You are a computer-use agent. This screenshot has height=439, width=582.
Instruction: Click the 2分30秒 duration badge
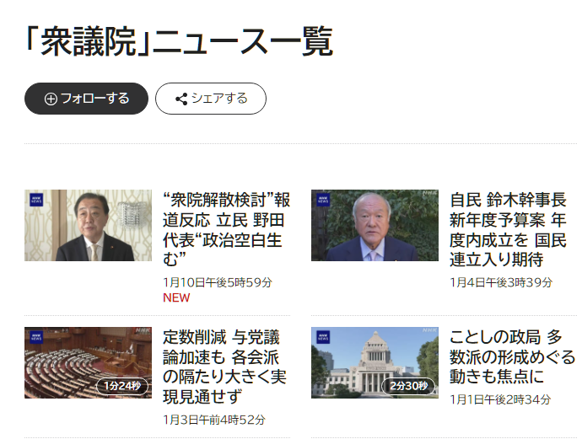pyautogui.click(x=408, y=386)
